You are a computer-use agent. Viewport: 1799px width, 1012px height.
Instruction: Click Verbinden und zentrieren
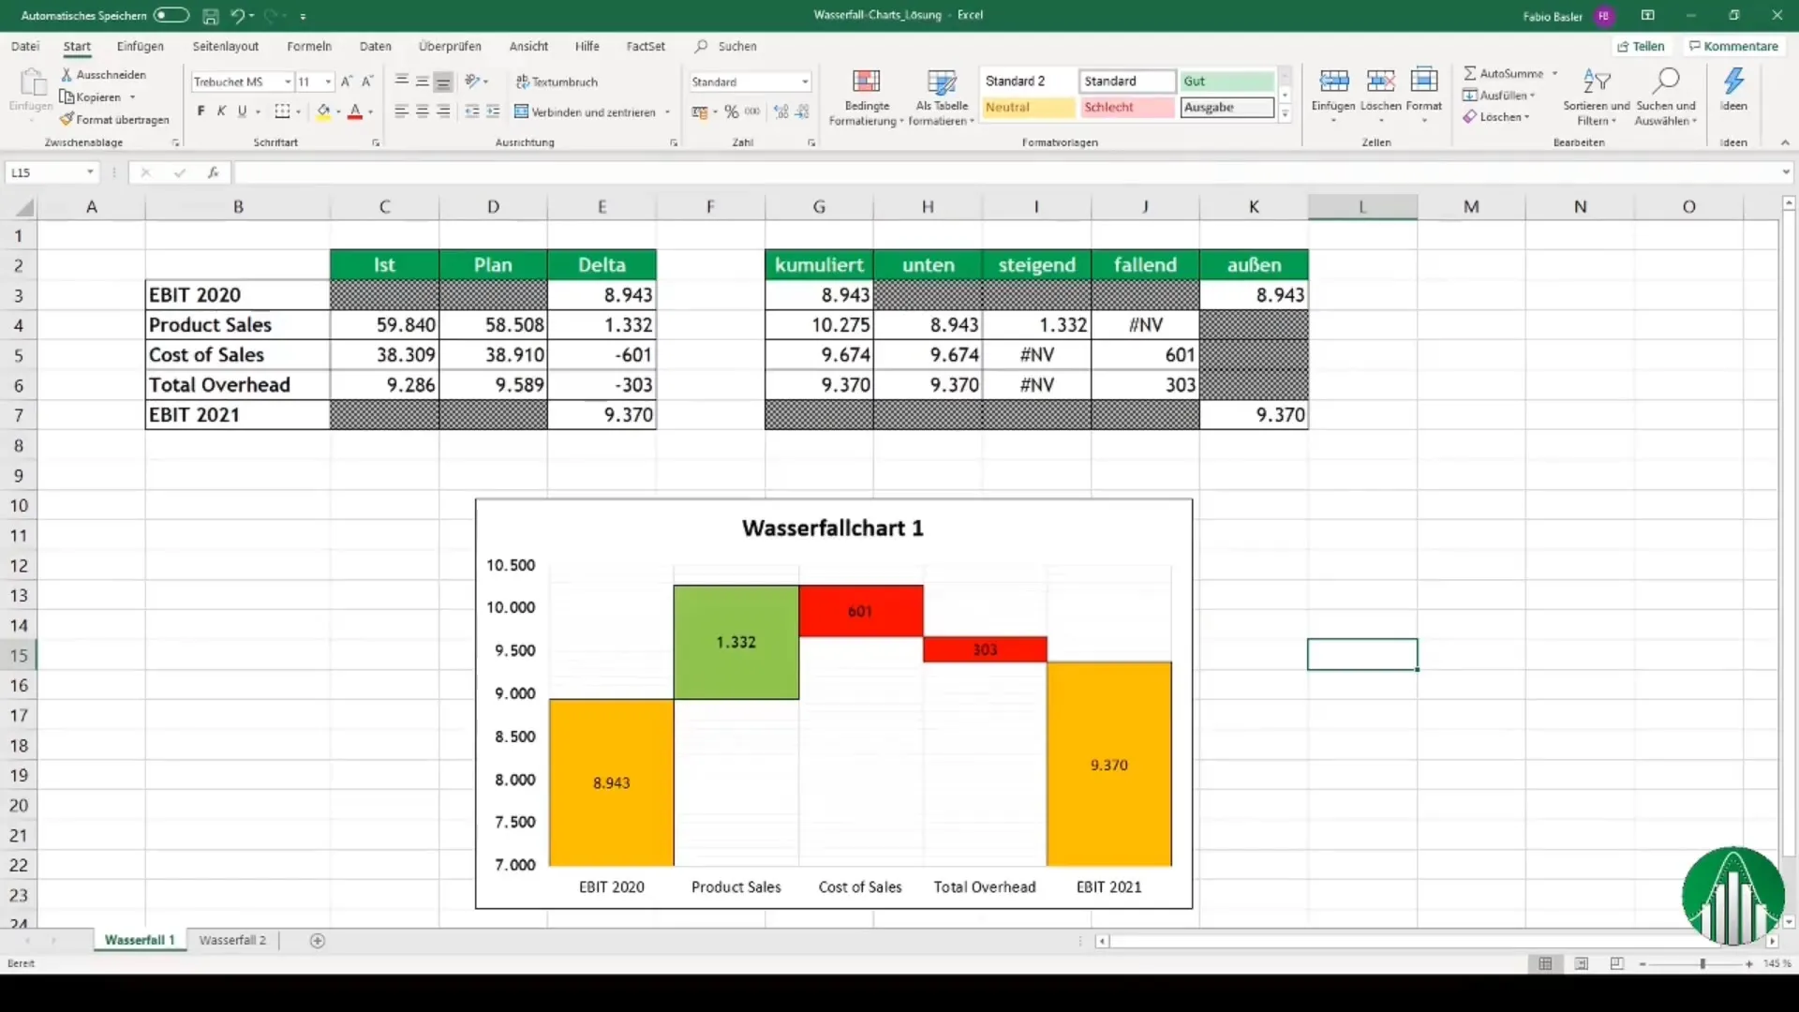[x=585, y=112]
